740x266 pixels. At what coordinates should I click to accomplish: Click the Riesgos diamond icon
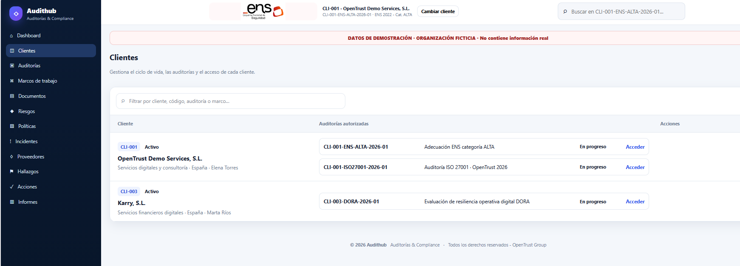pos(12,111)
